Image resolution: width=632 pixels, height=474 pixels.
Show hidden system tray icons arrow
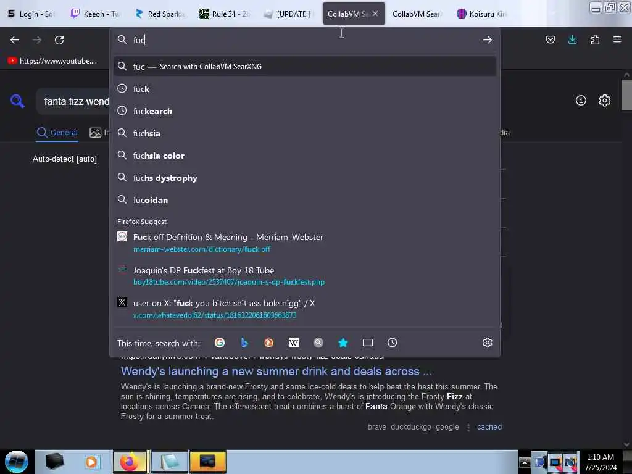[525, 462]
